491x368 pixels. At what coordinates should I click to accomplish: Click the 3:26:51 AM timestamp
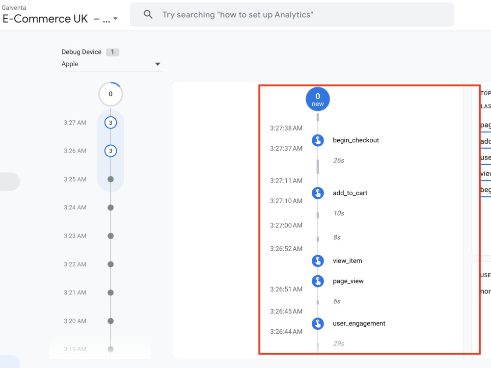[x=286, y=289]
